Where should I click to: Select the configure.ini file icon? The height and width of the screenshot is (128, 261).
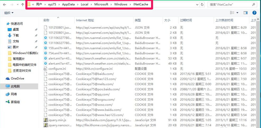45,68
